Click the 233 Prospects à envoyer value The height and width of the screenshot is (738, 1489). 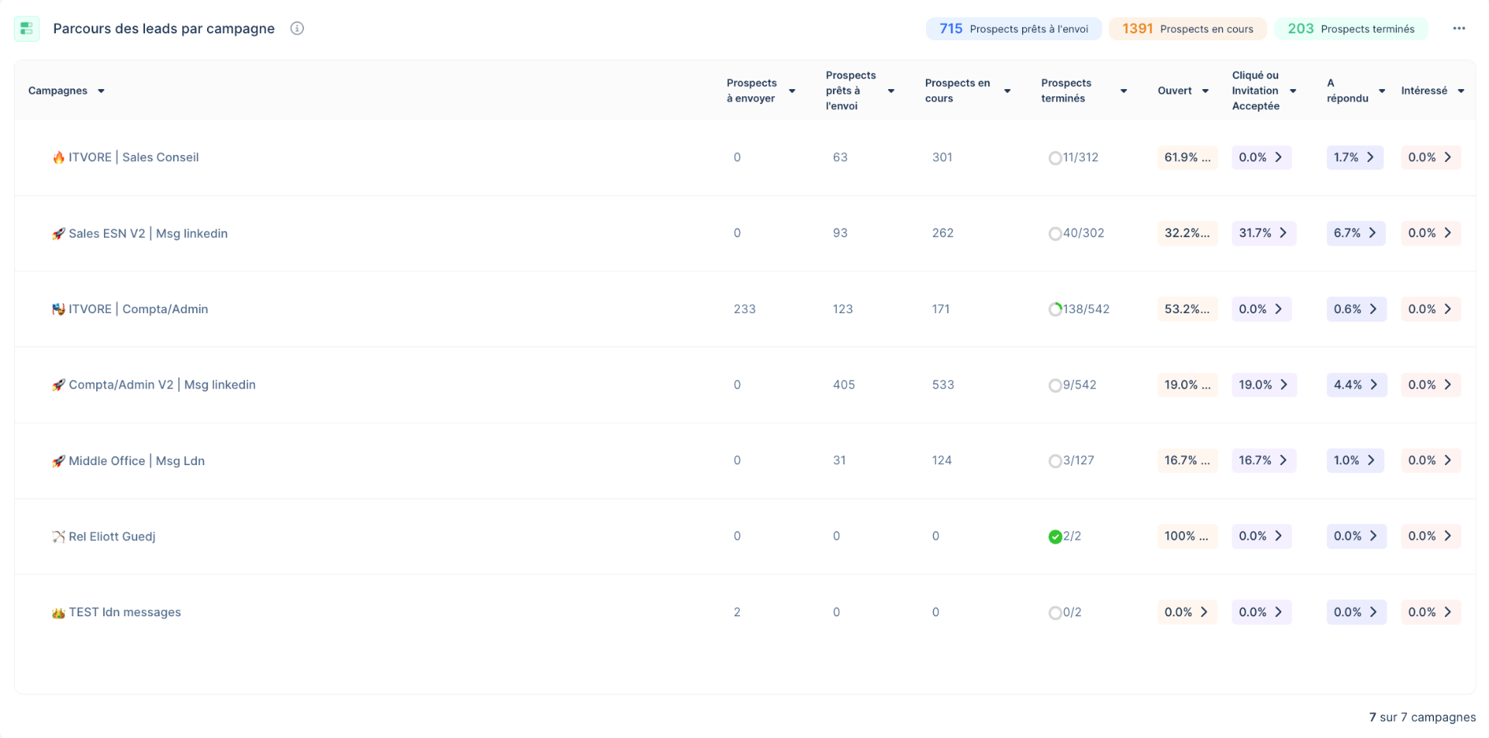pyautogui.click(x=744, y=309)
